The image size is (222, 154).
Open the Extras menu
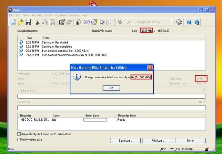(x=49, y=15)
